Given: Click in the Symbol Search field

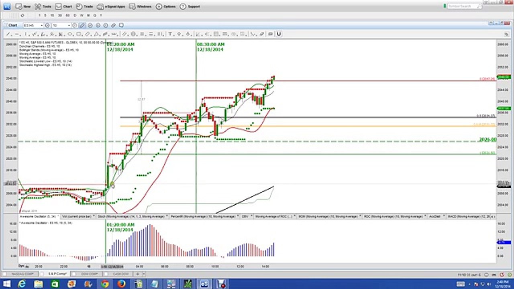Looking at the screenshot, I should (465, 6).
